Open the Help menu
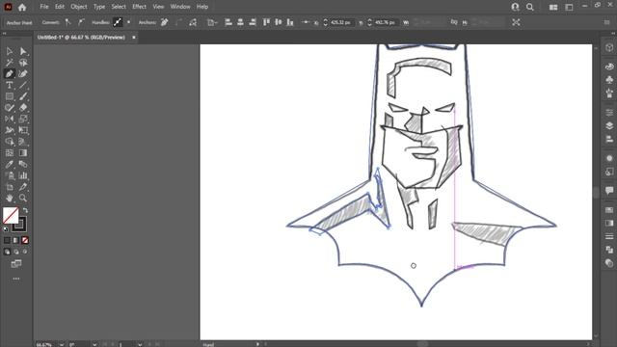Viewport: 617px width, 347px height. 202,7
